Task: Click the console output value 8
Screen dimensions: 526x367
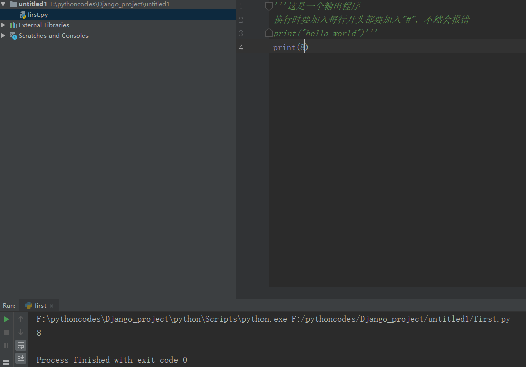Action: coord(39,333)
